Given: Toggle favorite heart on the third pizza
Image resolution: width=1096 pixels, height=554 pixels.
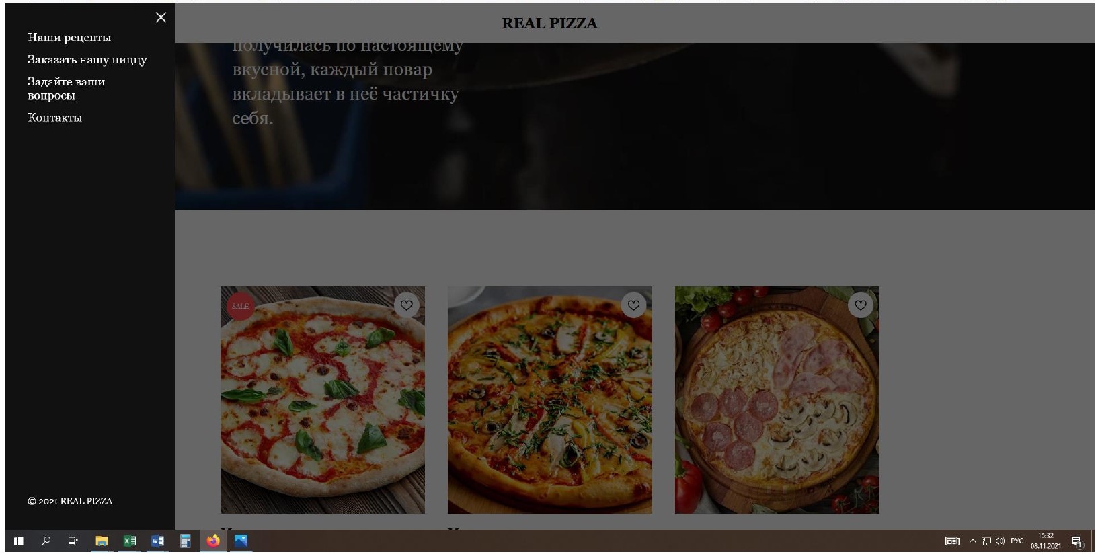Looking at the screenshot, I should point(861,305).
